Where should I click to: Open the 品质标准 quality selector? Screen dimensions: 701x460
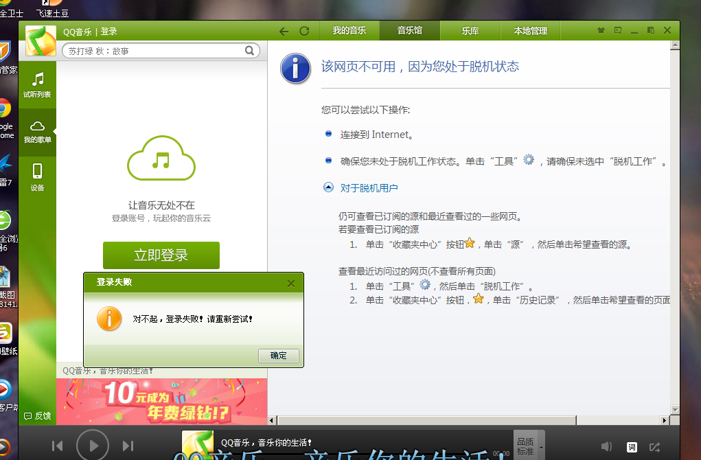click(529, 446)
